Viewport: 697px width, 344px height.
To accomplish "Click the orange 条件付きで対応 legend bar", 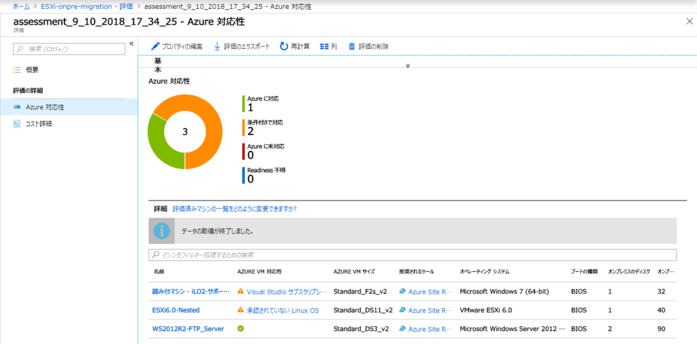I will 243,127.
